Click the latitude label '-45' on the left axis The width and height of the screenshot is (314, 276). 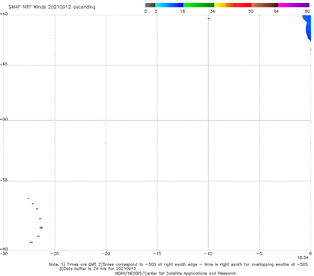(4, 64)
